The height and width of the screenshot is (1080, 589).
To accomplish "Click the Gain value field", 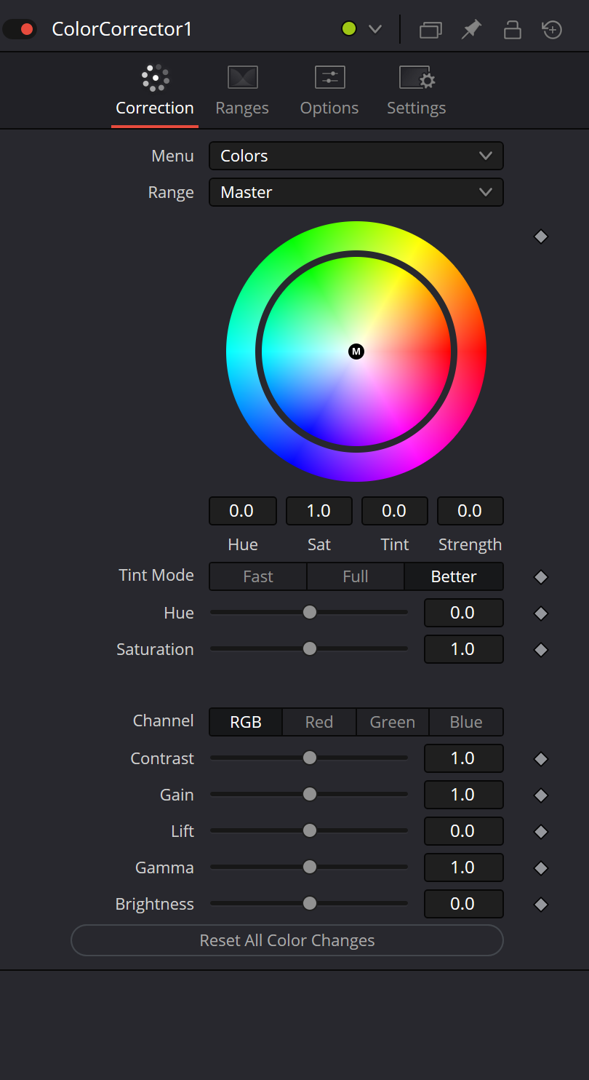I will pos(464,795).
